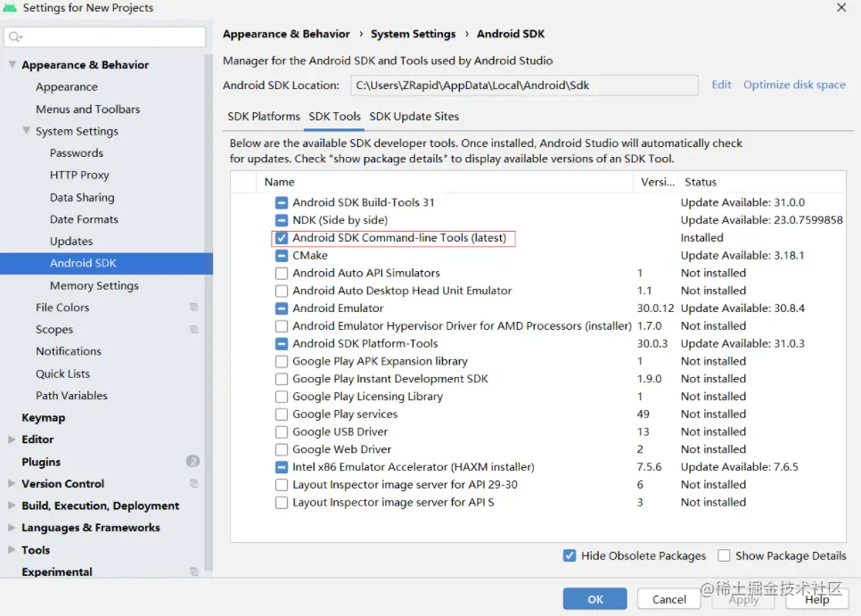Collapse the Appearance & Behavior tree section
The image size is (861, 616).
(12, 65)
